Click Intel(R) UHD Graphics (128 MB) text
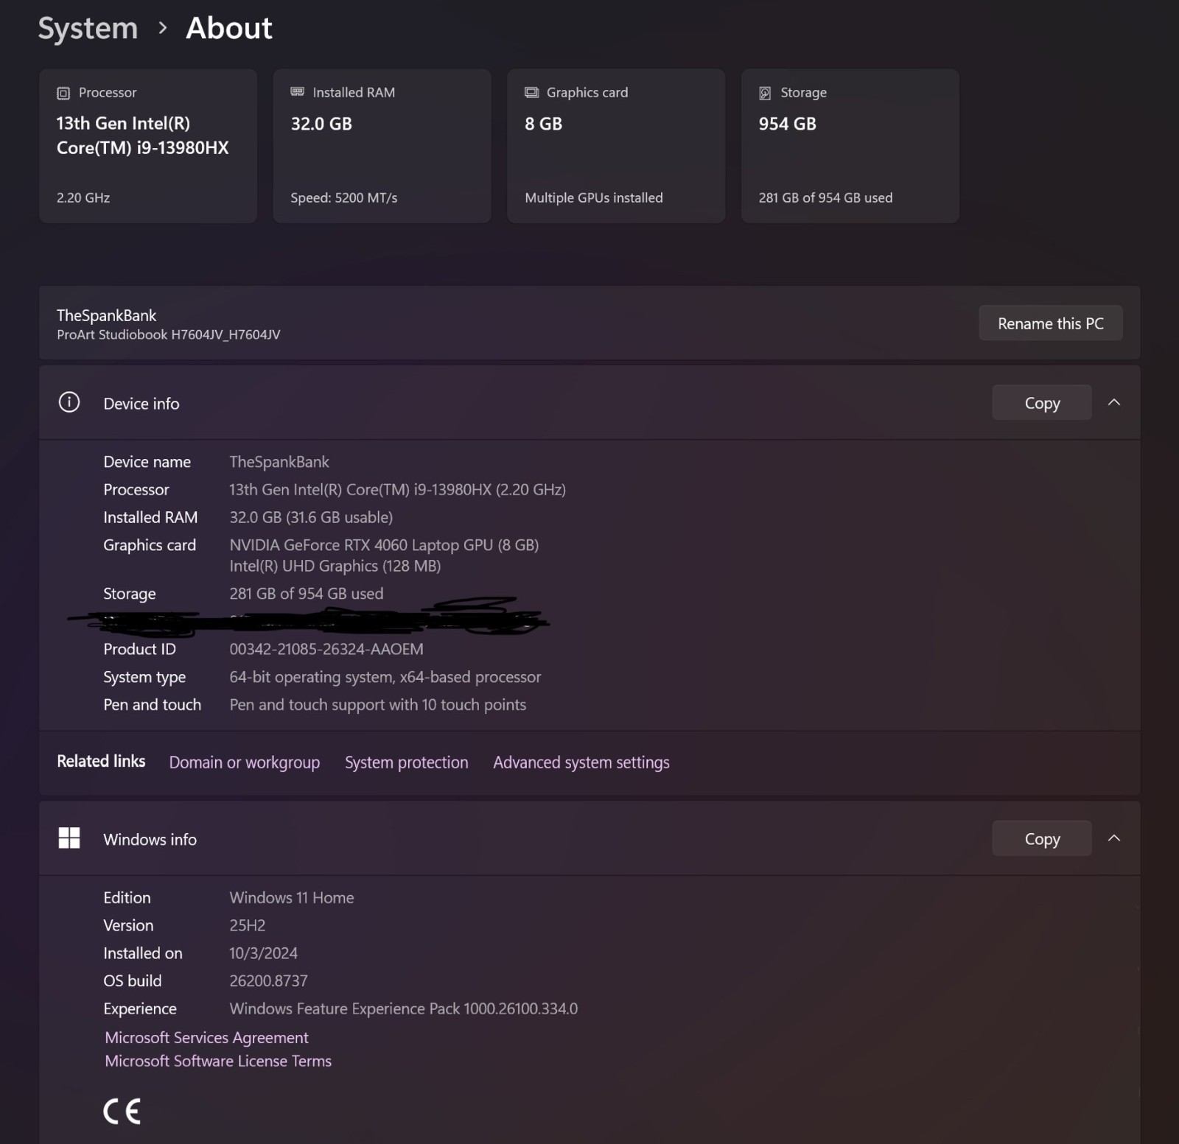 pyautogui.click(x=335, y=566)
